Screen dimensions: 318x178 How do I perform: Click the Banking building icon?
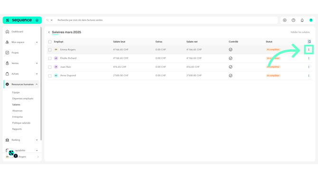click(x=7, y=140)
